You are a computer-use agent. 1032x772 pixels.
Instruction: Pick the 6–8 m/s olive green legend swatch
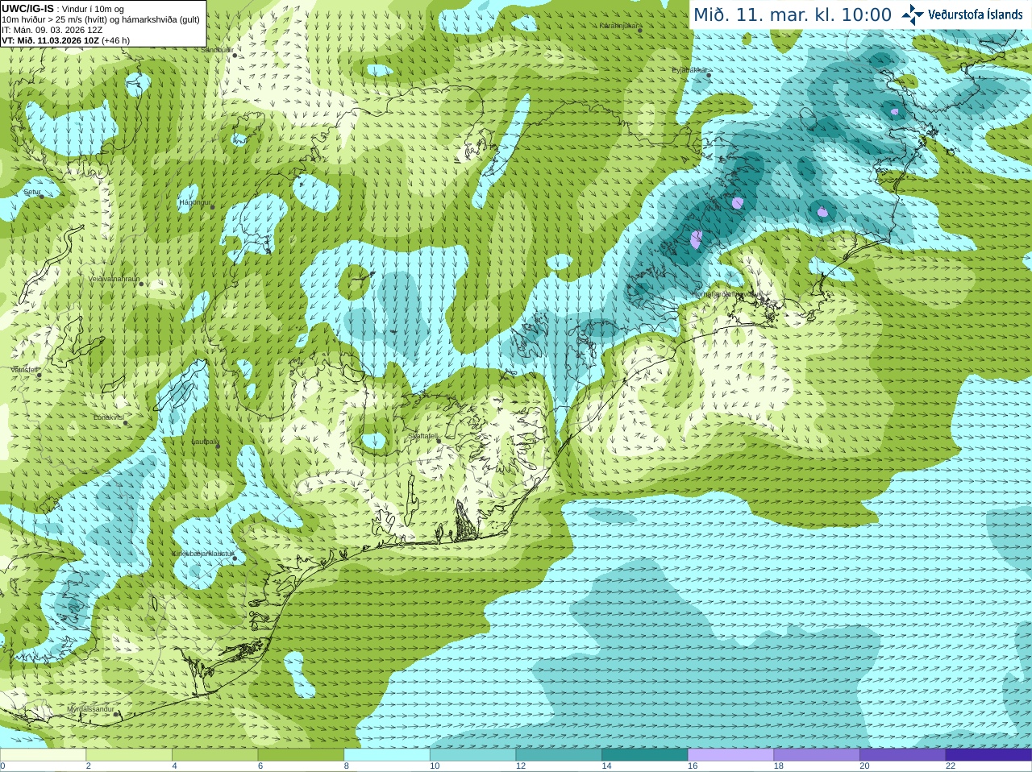tap(301, 755)
